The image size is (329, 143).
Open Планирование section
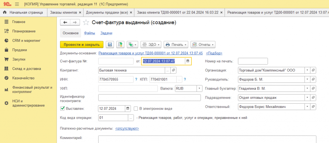[24, 31]
